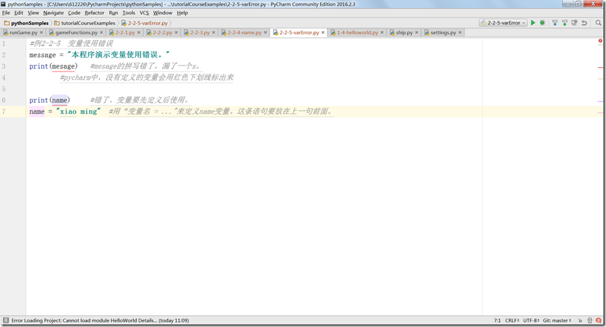Image resolution: width=606 pixels, height=327 pixels.
Task: Close the 2-2-4-name.py tab
Action: 266,32
